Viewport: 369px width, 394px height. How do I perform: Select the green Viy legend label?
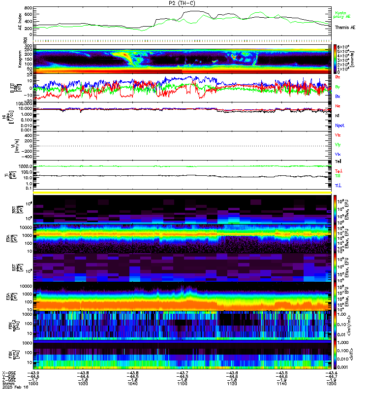[x=338, y=145]
